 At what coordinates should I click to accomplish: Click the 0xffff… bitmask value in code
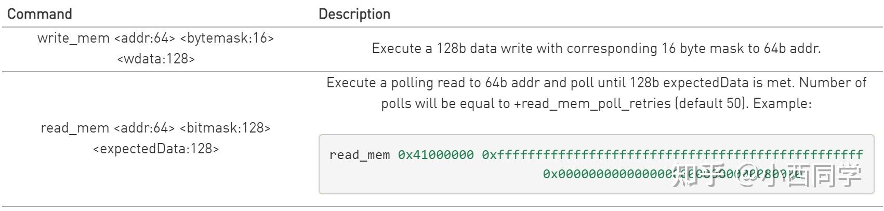(672, 155)
